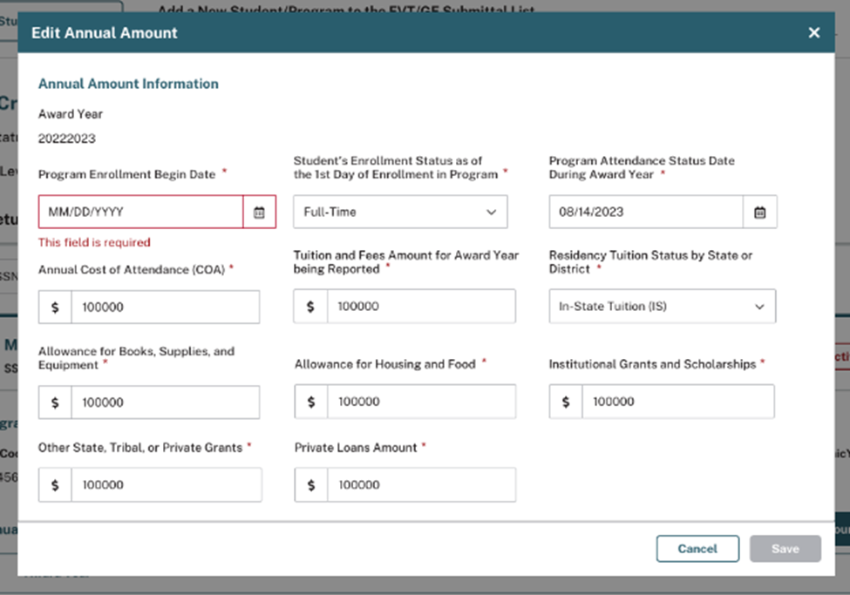
Task: Click Allowance for Books, Supplies, Equipment input
Action: [166, 402]
